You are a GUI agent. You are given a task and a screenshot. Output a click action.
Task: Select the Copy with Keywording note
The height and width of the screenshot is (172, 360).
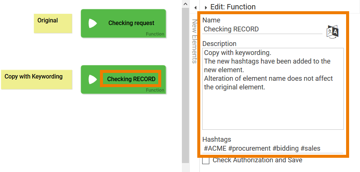(x=36, y=79)
